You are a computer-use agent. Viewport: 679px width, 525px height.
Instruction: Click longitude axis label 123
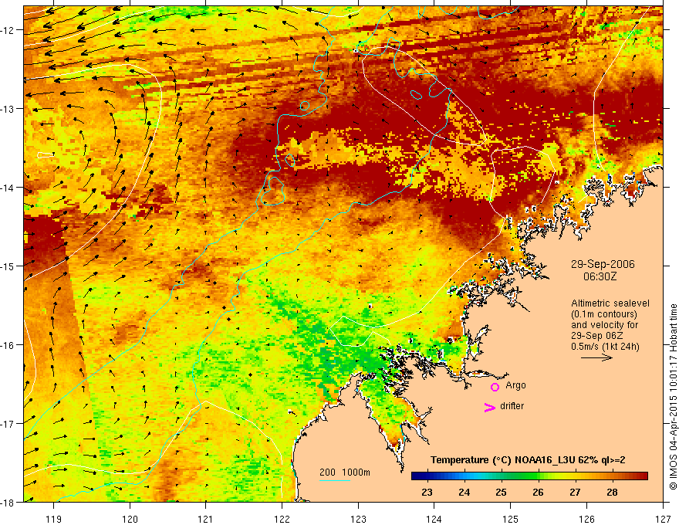358,519
